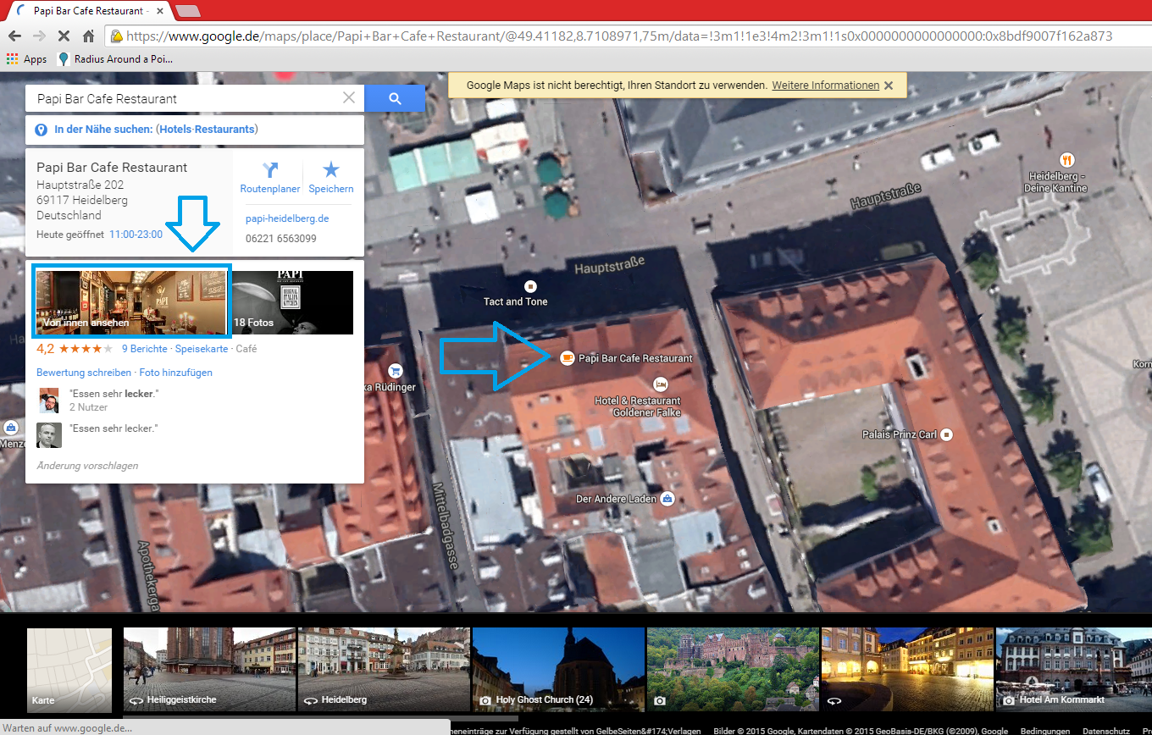Click the nearby search location pin icon

41,130
